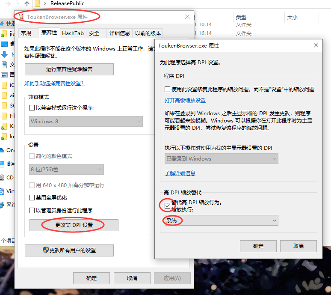
Task: Open the 详细信息 tab
Action: [x=119, y=33]
